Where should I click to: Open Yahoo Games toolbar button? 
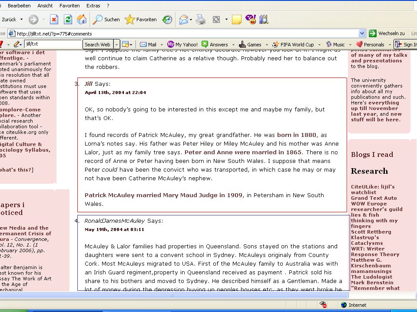pos(250,45)
